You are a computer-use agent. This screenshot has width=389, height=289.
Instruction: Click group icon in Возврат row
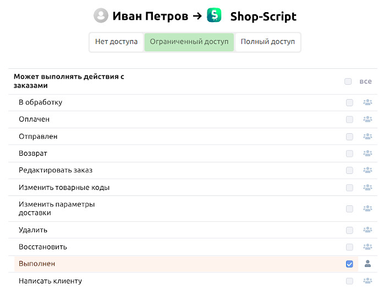368,154
